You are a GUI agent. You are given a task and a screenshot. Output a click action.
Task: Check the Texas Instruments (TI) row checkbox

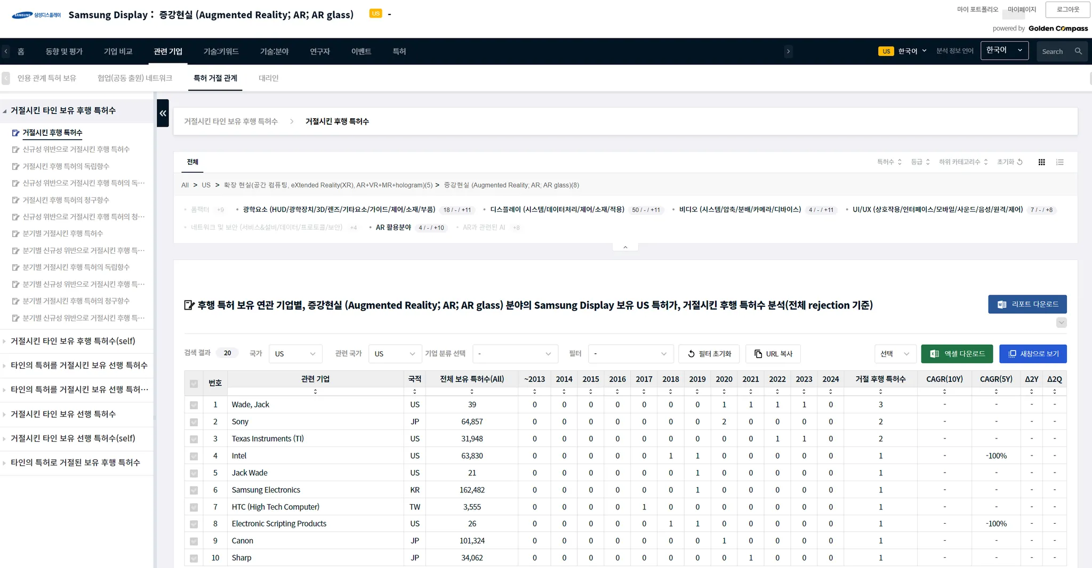coord(194,439)
